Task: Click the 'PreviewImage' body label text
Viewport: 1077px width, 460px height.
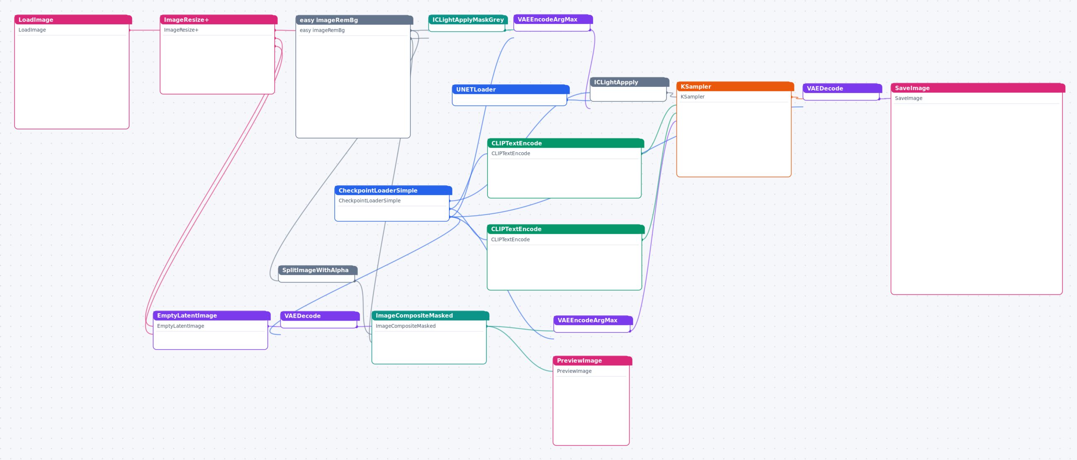Action: (x=574, y=371)
